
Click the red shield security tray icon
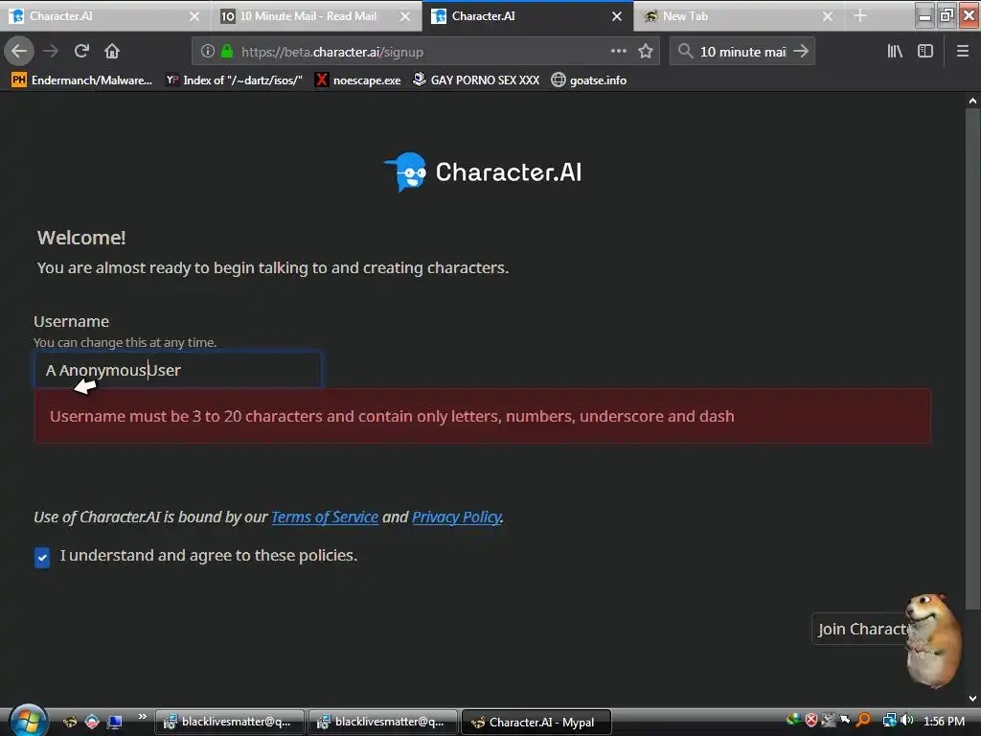coord(811,721)
